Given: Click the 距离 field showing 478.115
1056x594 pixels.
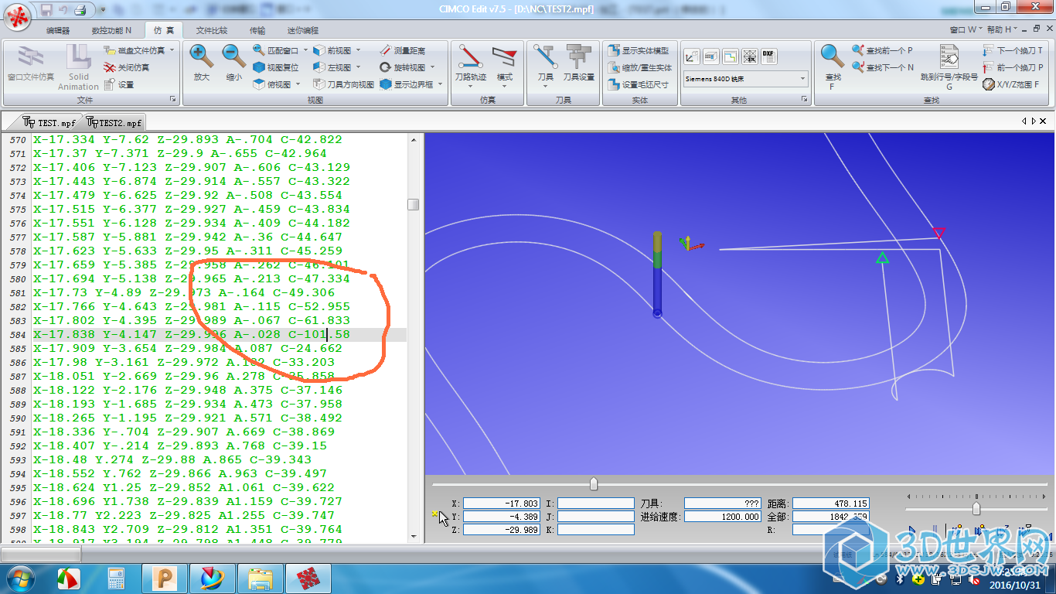Looking at the screenshot, I should 831,504.
